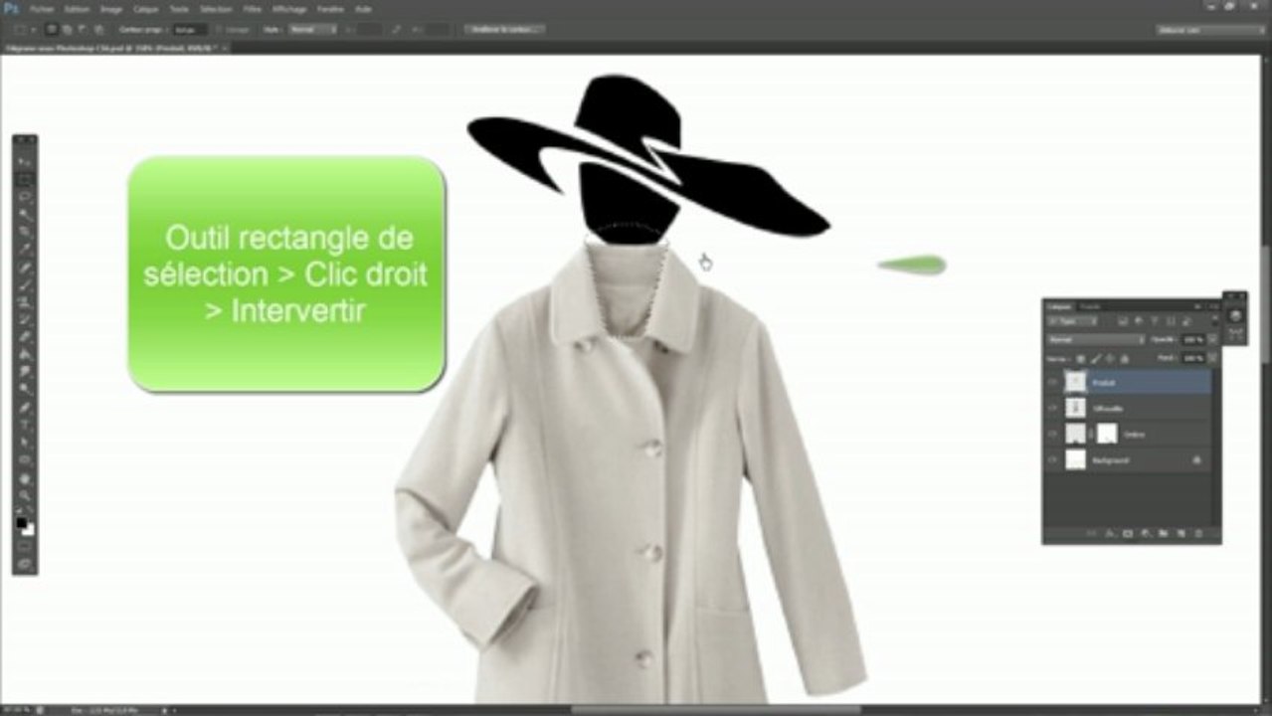Hide the Ombre layer

tap(1052, 435)
